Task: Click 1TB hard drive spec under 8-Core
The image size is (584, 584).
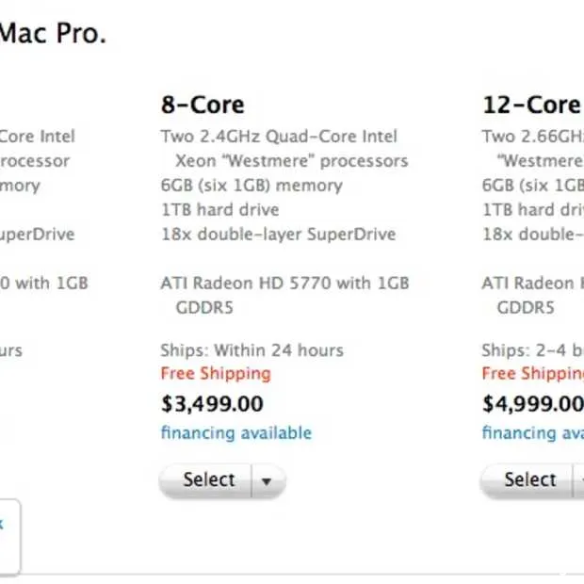Action: click(219, 210)
